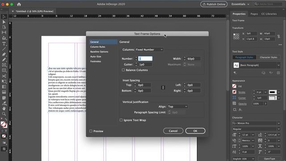Select the Pencil tool
The height and width of the screenshot is (161, 286).
4,59
